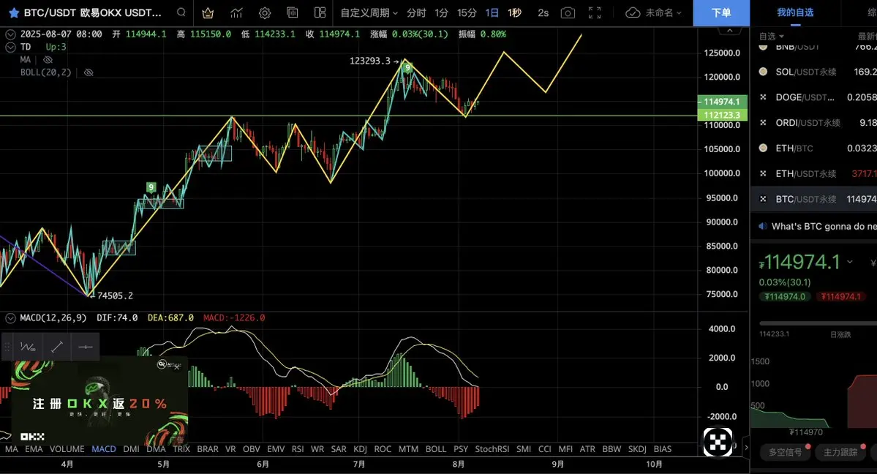The width and height of the screenshot is (877, 474).
Task: Enter fullscreen with the expand-corners icon
Action: (x=595, y=13)
